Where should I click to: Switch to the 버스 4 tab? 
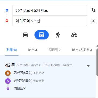point(33,50)
